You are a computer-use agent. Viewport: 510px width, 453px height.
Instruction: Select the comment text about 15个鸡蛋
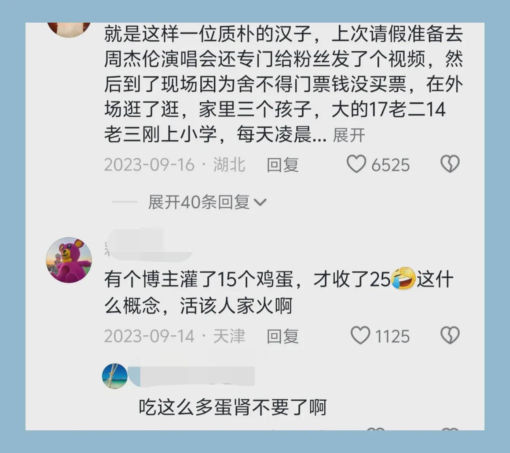click(279, 292)
